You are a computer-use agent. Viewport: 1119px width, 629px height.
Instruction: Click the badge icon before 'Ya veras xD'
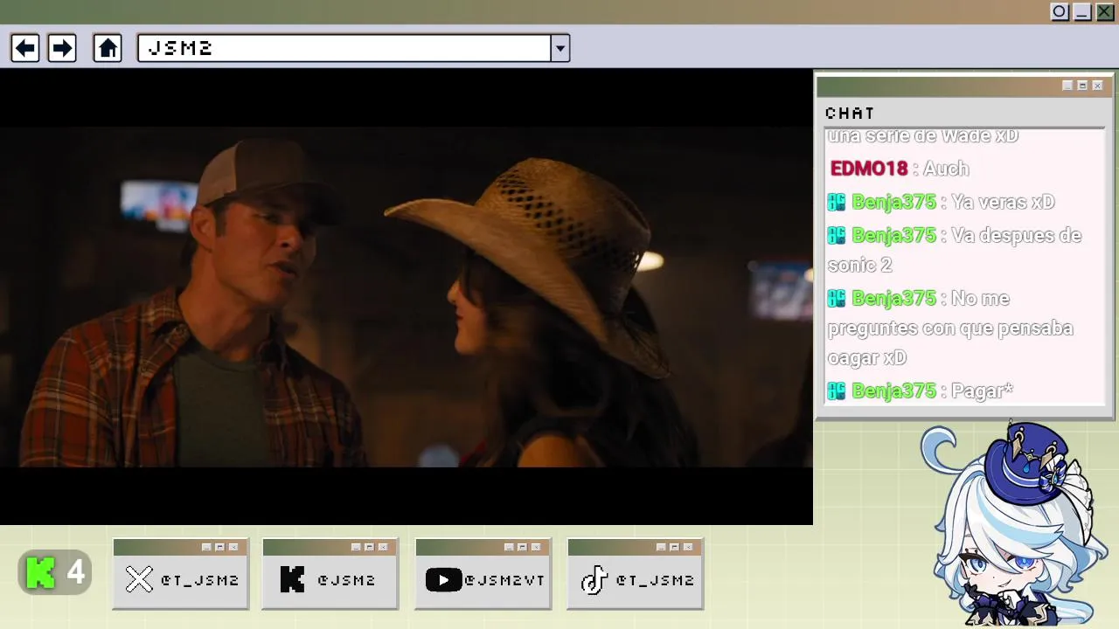coord(837,202)
